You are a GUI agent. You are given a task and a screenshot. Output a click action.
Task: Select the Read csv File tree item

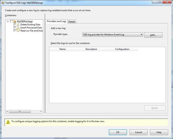point(32,31)
